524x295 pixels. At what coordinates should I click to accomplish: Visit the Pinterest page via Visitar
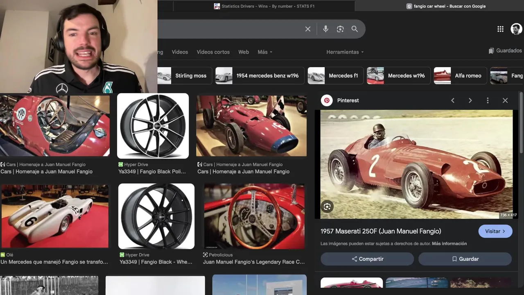[495, 231]
